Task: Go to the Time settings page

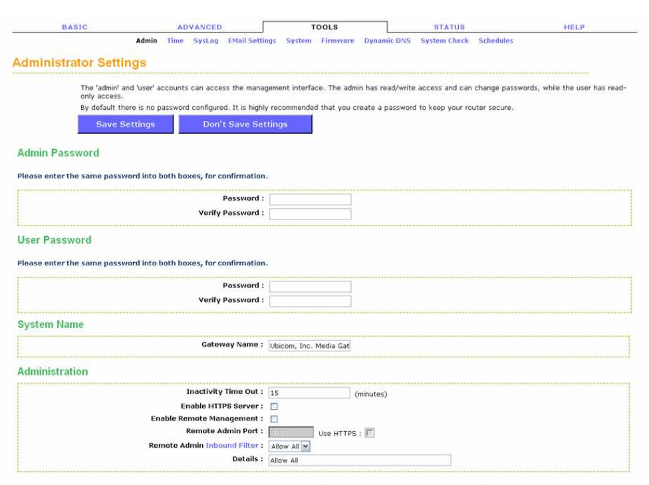Action: (175, 41)
